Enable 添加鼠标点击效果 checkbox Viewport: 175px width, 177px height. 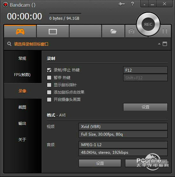[49, 92]
